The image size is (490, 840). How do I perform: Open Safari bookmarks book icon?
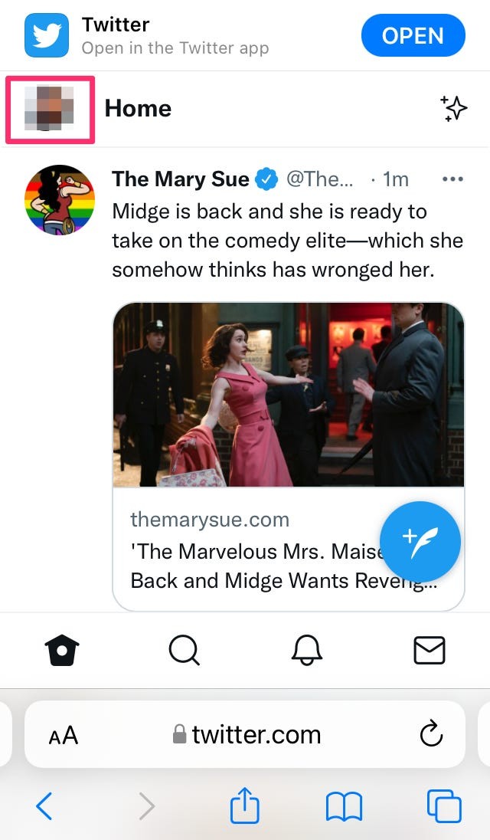[344, 807]
